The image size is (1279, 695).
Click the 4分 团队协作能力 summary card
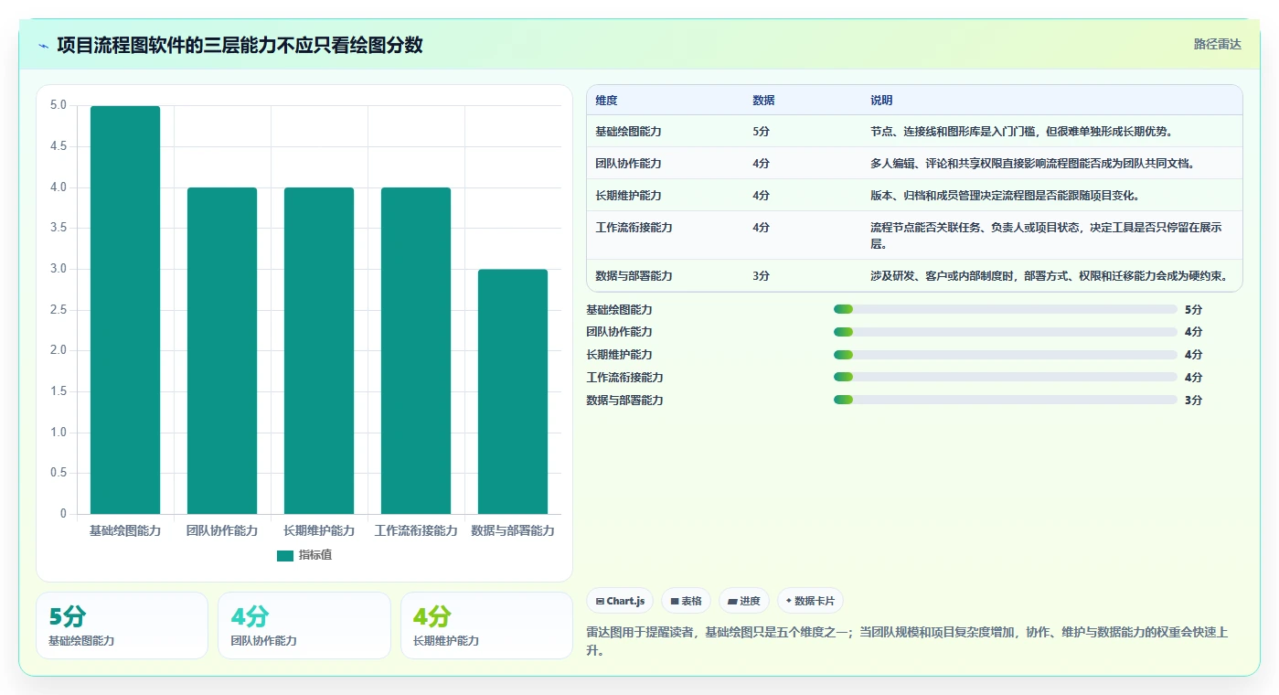(x=304, y=625)
